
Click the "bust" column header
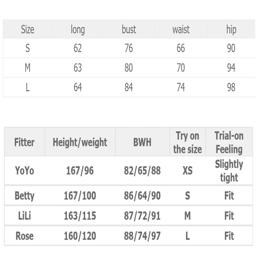point(129,30)
